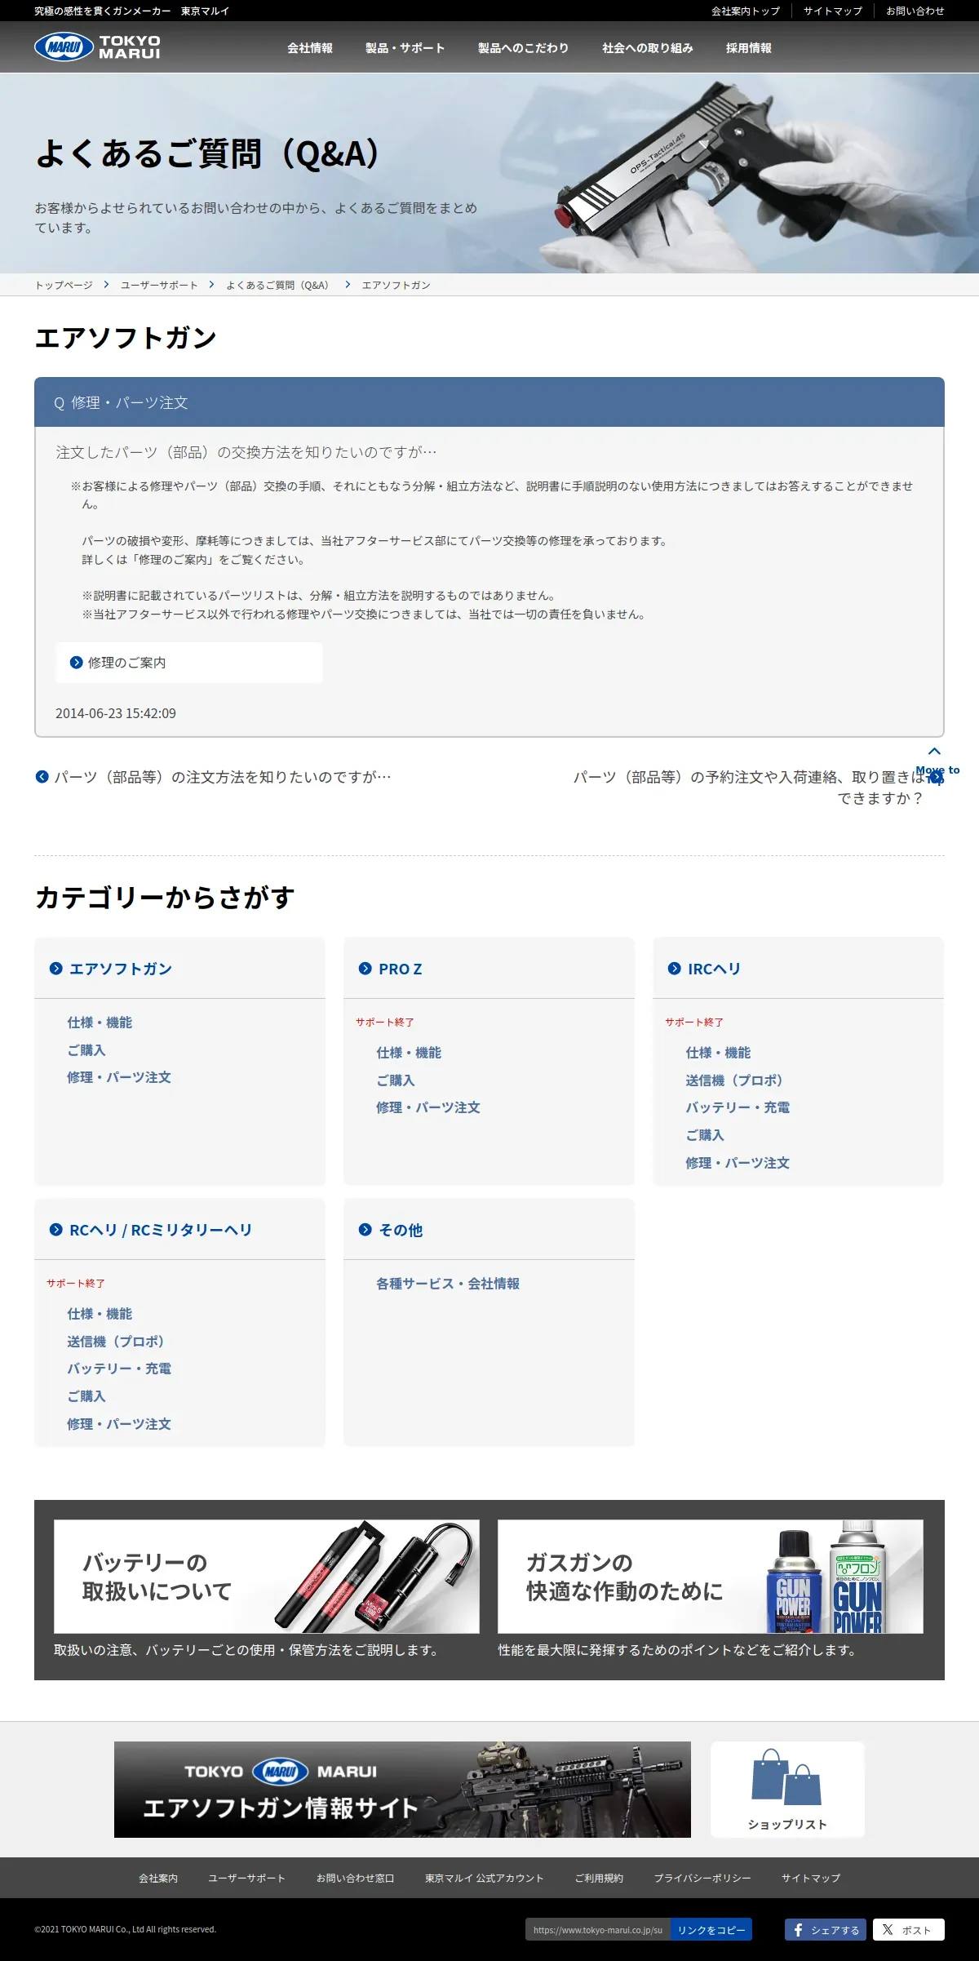Click X ポスト button

point(909,1930)
